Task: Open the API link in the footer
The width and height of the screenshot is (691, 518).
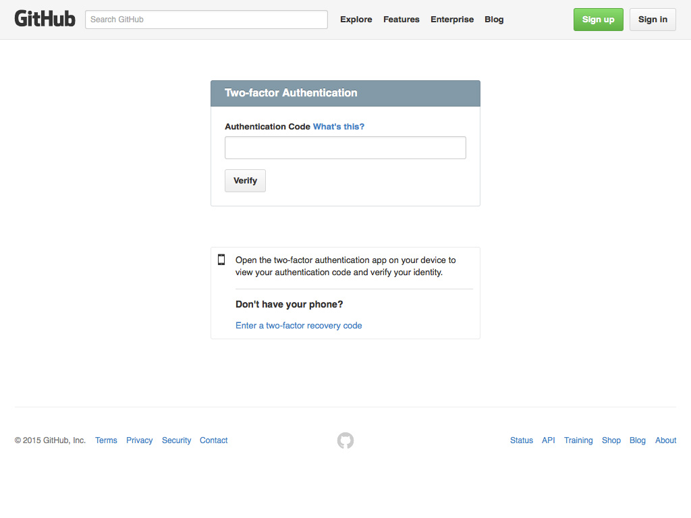Action: pyautogui.click(x=548, y=440)
